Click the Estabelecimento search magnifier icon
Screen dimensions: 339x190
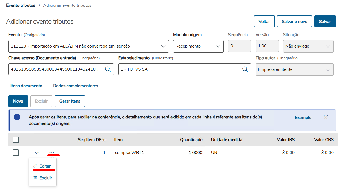(245, 69)
